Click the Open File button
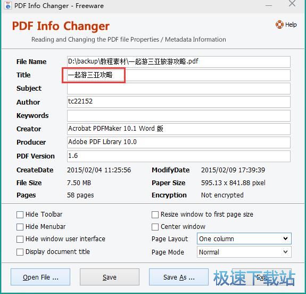 click(x=40, y=277)
